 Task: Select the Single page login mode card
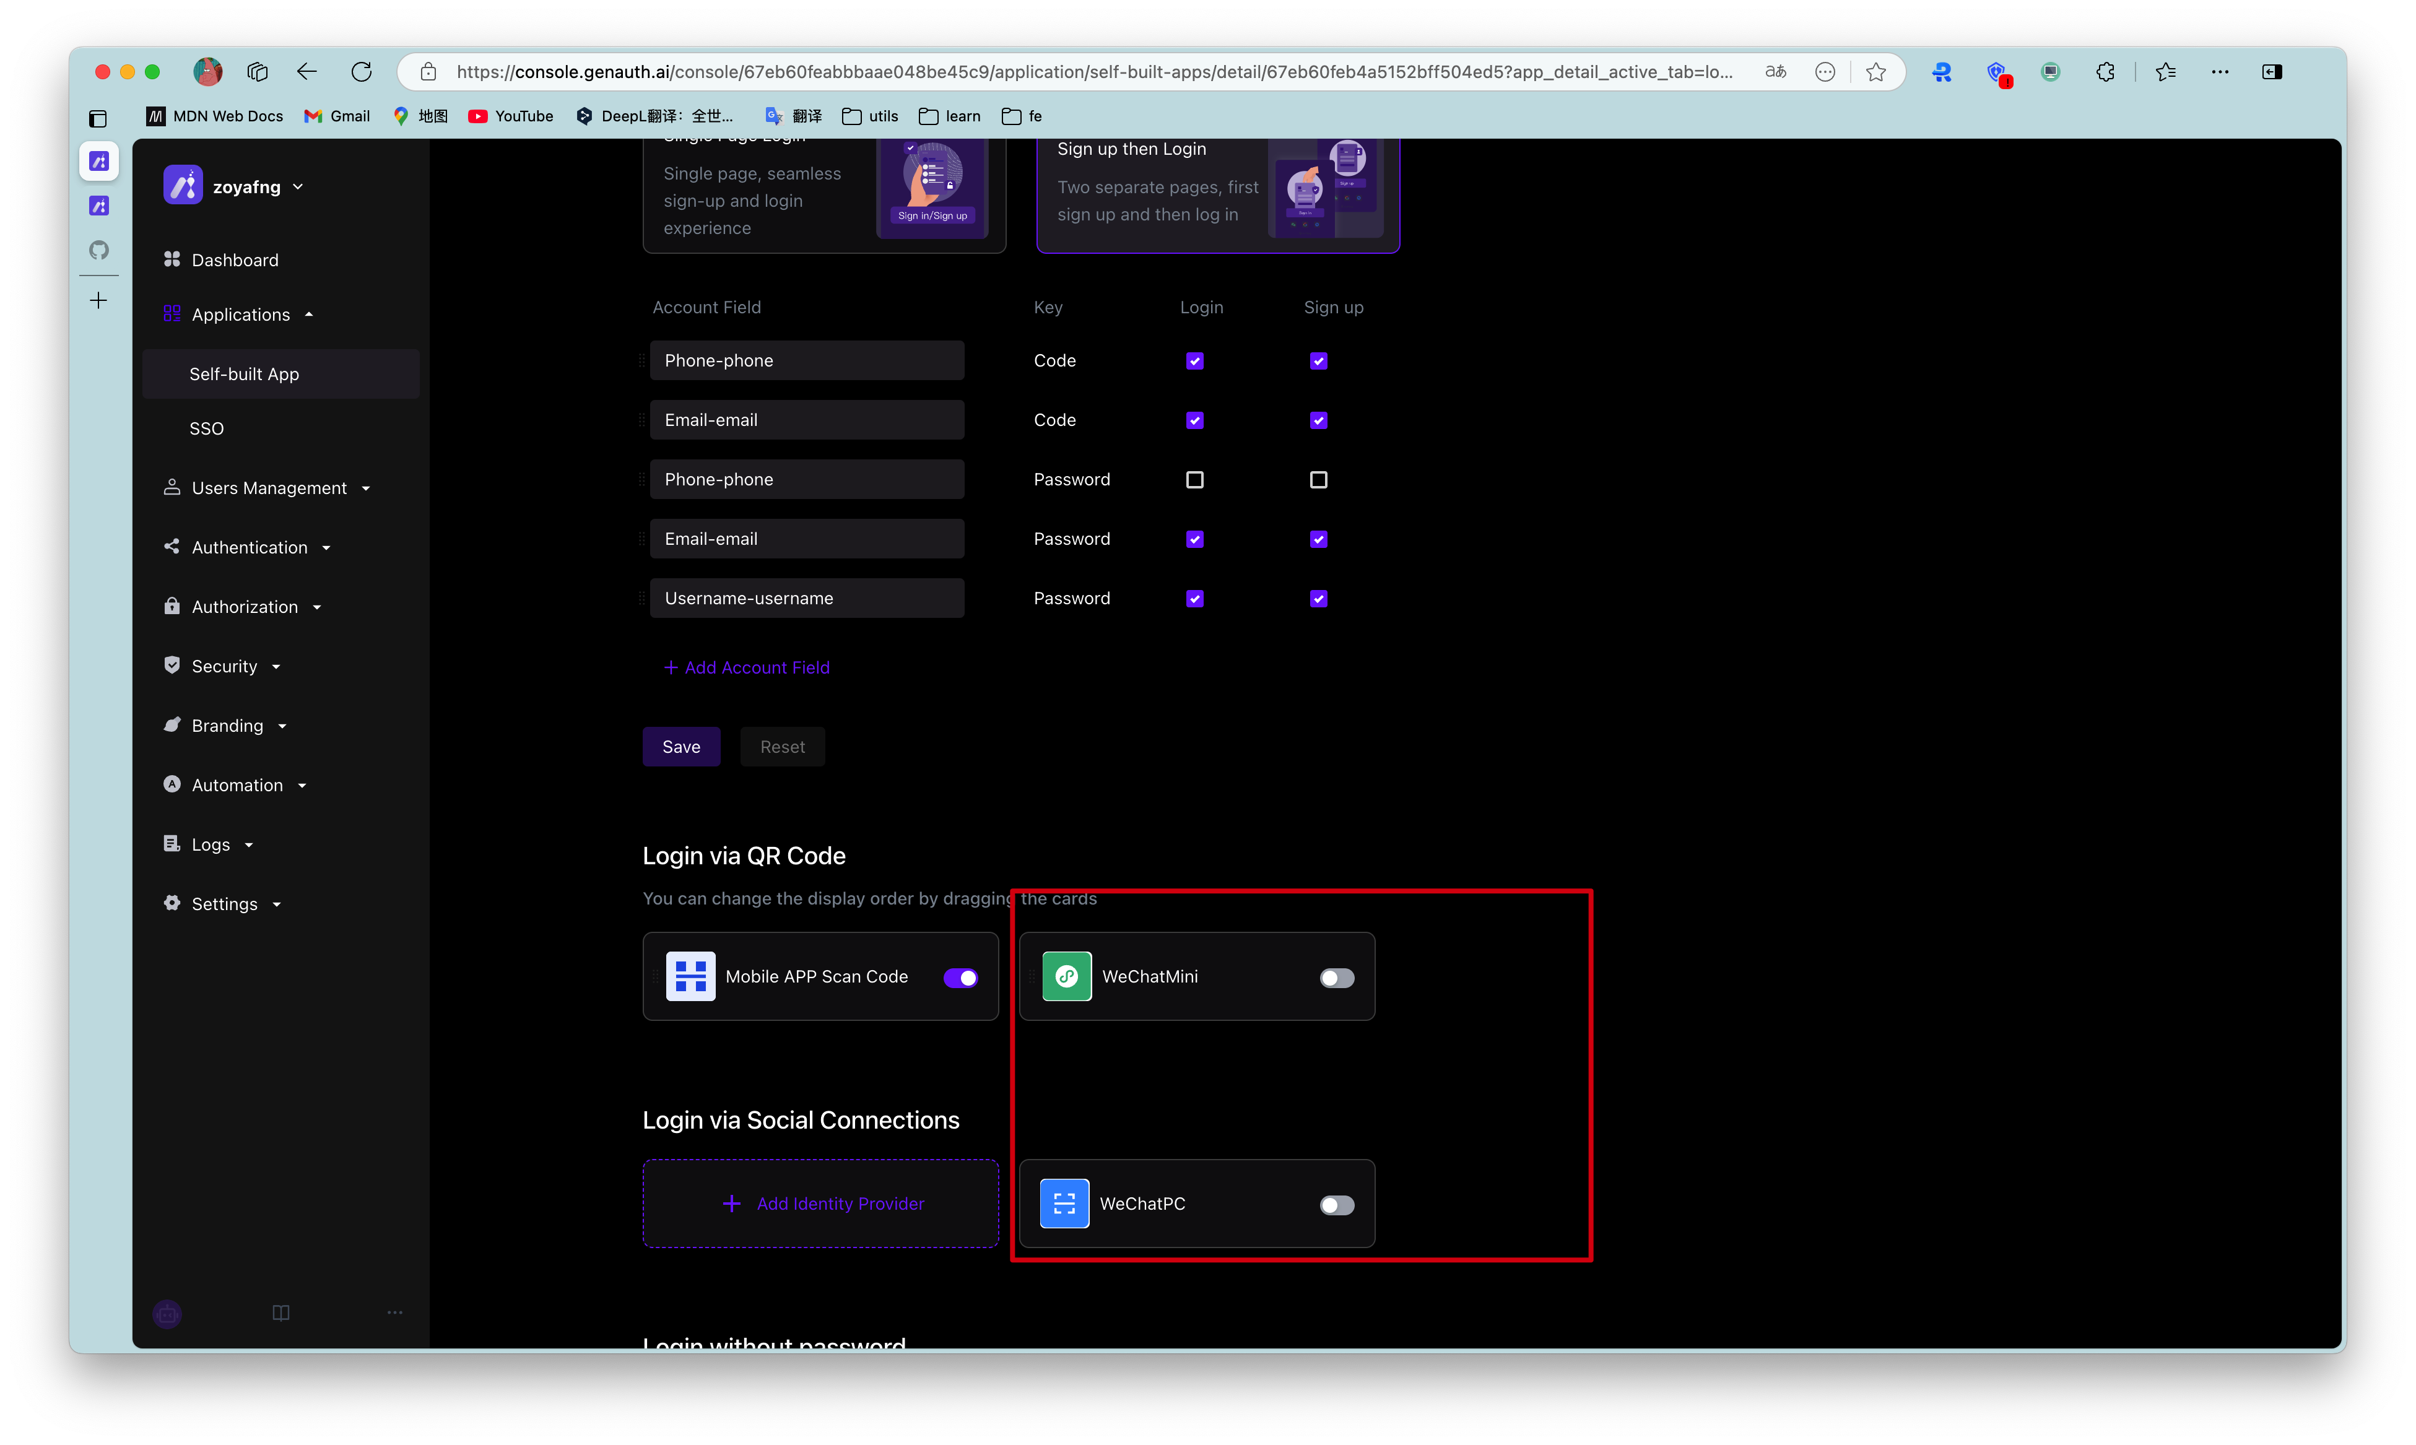[824, 195]
